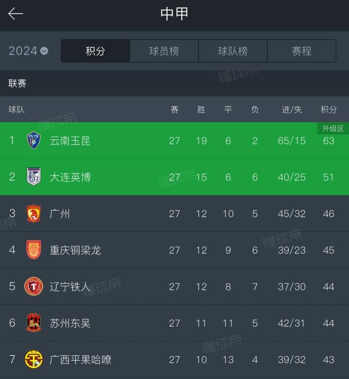Tap the 大连英博 team crest

[33, 177]
